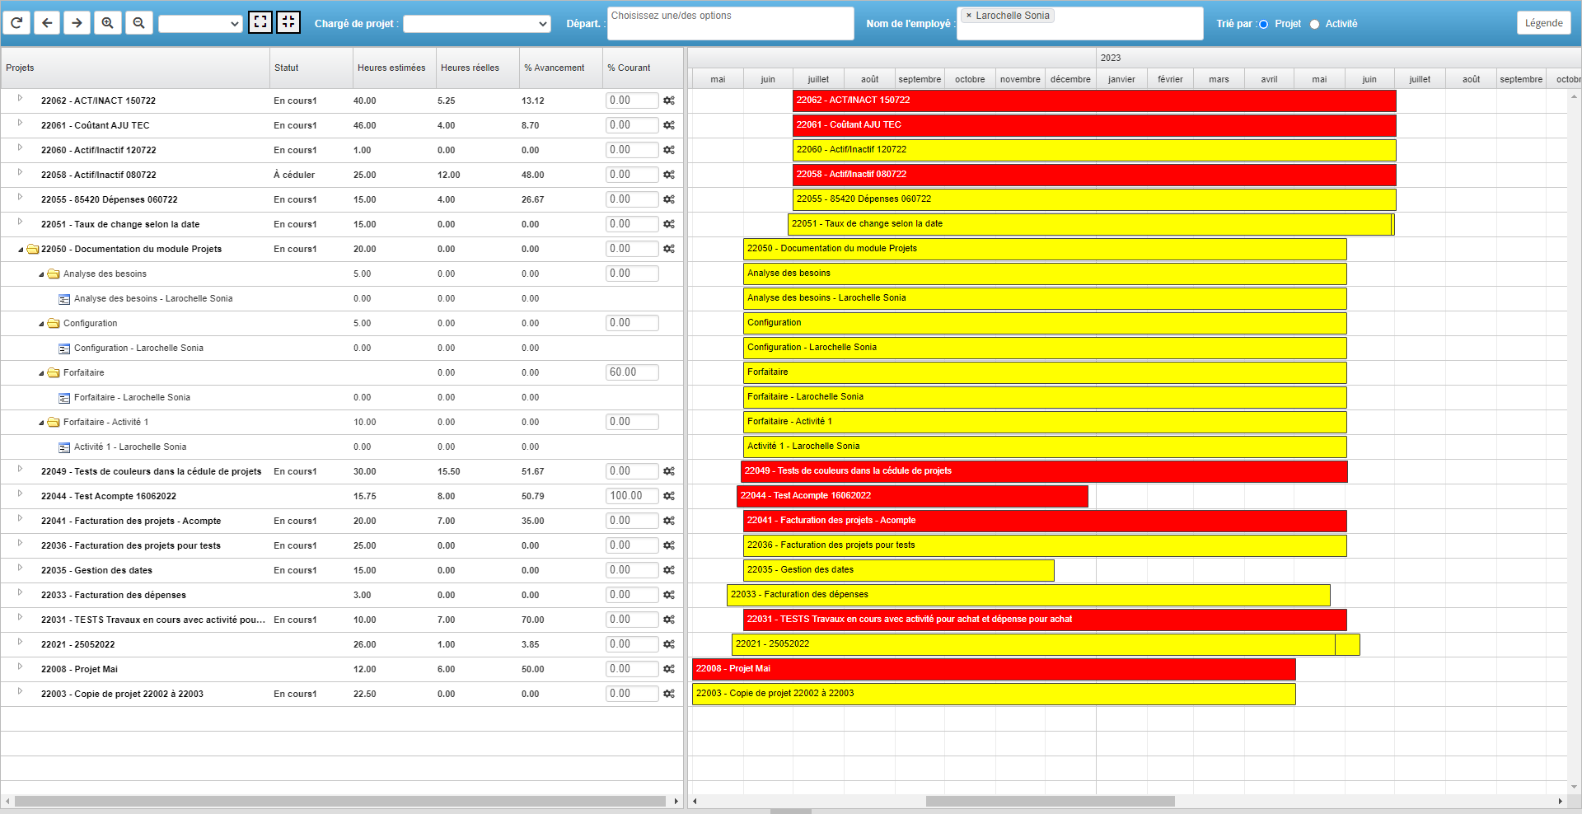Zoom in on the Gantt timeline

point(107,23)
